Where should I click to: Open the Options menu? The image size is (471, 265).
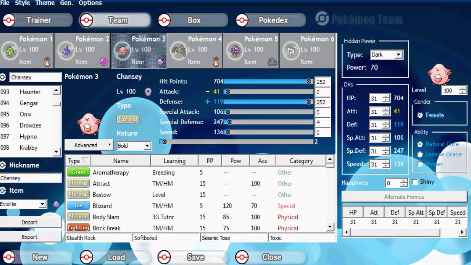click(x=90, y=3)
